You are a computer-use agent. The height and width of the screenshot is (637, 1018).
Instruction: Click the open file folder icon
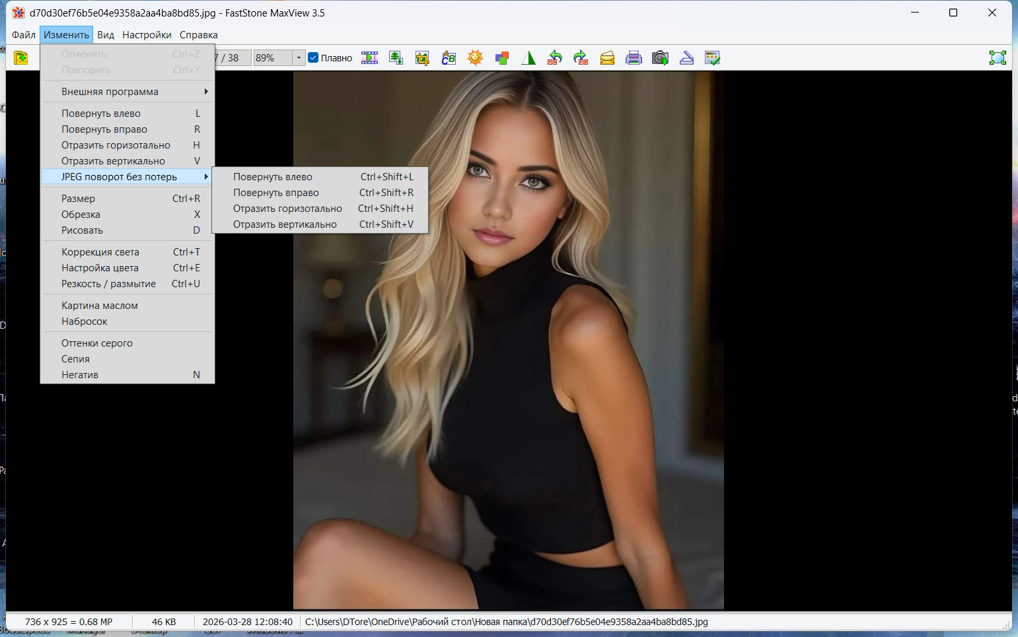21,58
